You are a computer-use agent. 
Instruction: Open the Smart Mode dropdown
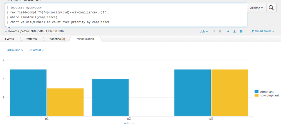[x=263, y=31]
